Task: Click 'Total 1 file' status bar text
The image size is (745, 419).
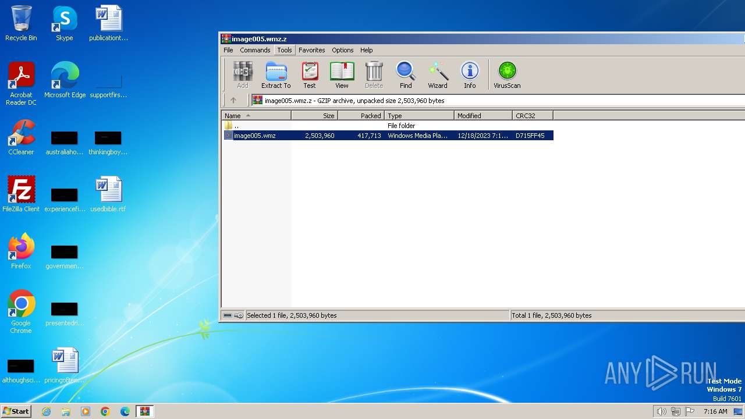Action: [x=552, y=315]
